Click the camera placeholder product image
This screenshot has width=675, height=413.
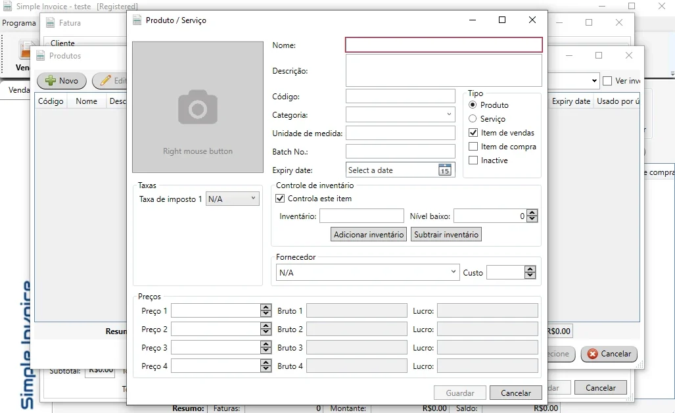[198, 107]
